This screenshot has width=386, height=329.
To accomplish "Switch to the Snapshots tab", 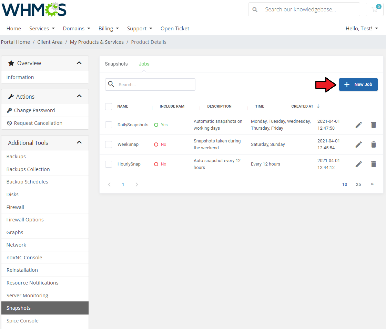I will (116, 64).
